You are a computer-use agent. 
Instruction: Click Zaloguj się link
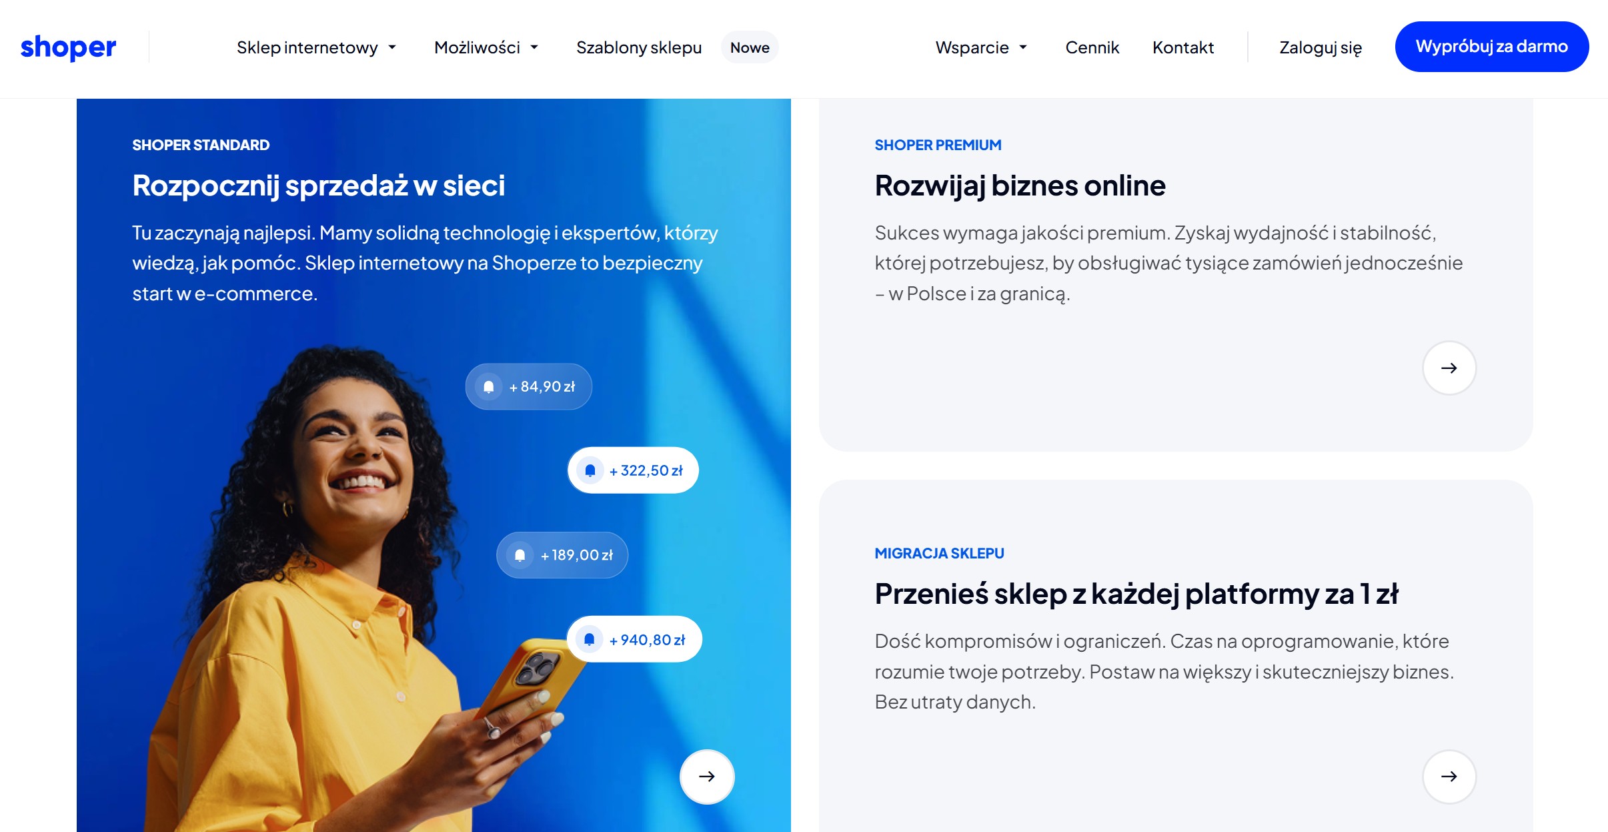click(1321, 47)
